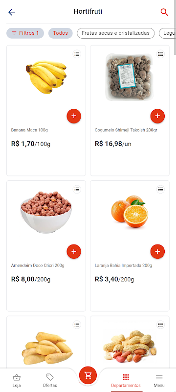176x392 pixels.
Task: Select the Todos category chip
Action: point(60,33)
